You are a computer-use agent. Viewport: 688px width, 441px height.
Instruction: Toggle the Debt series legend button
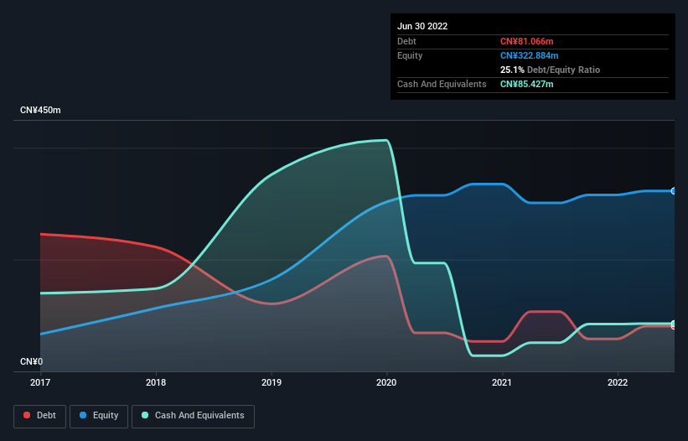pos(40,416)
